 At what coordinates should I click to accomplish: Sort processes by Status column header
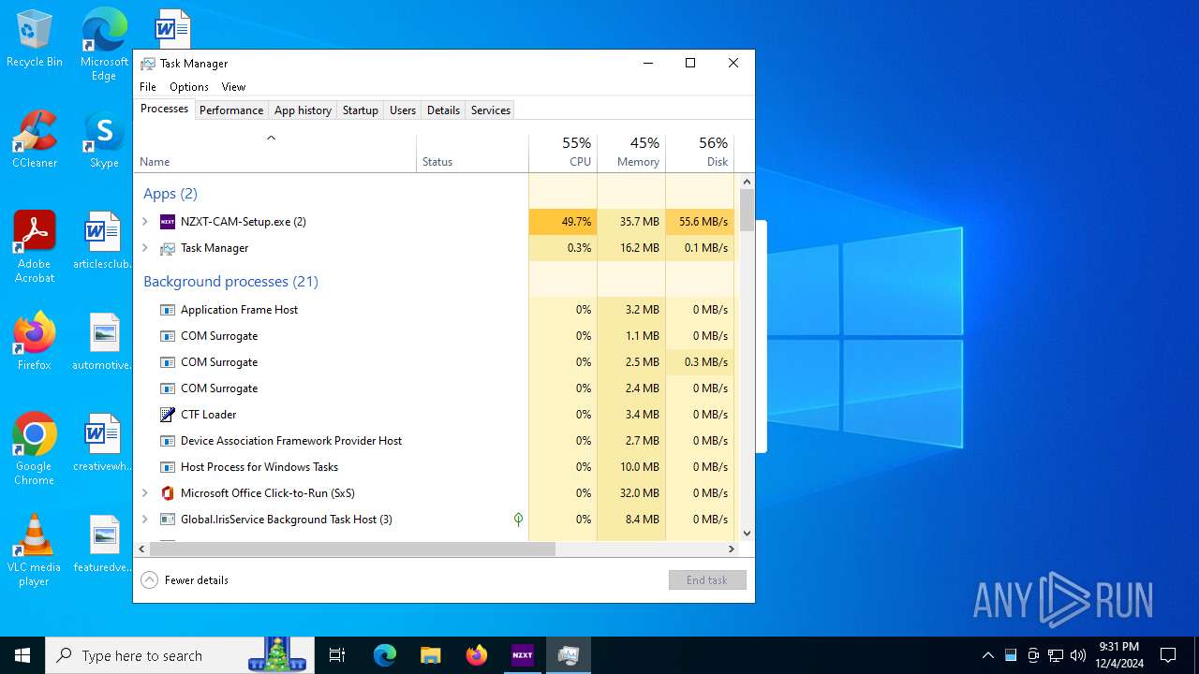[x=472, y=153]
